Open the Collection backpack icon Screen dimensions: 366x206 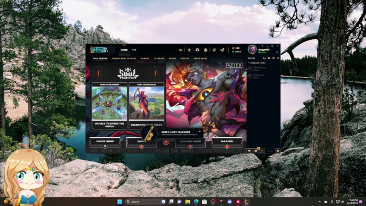(206, 50)
